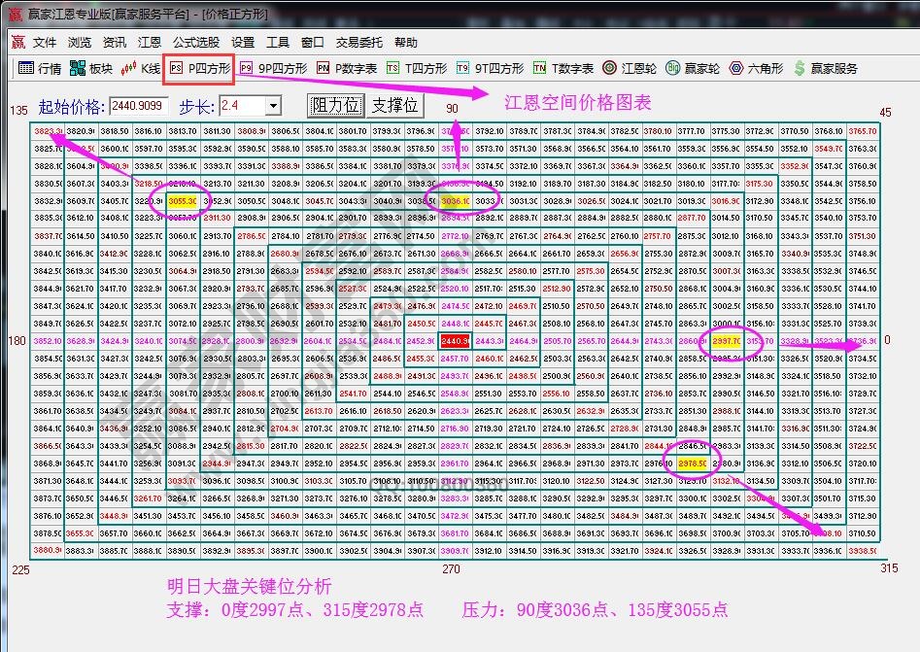Open the 赢家轮 tool
Screen dimensions: 920x652
(x=692, y=68)
